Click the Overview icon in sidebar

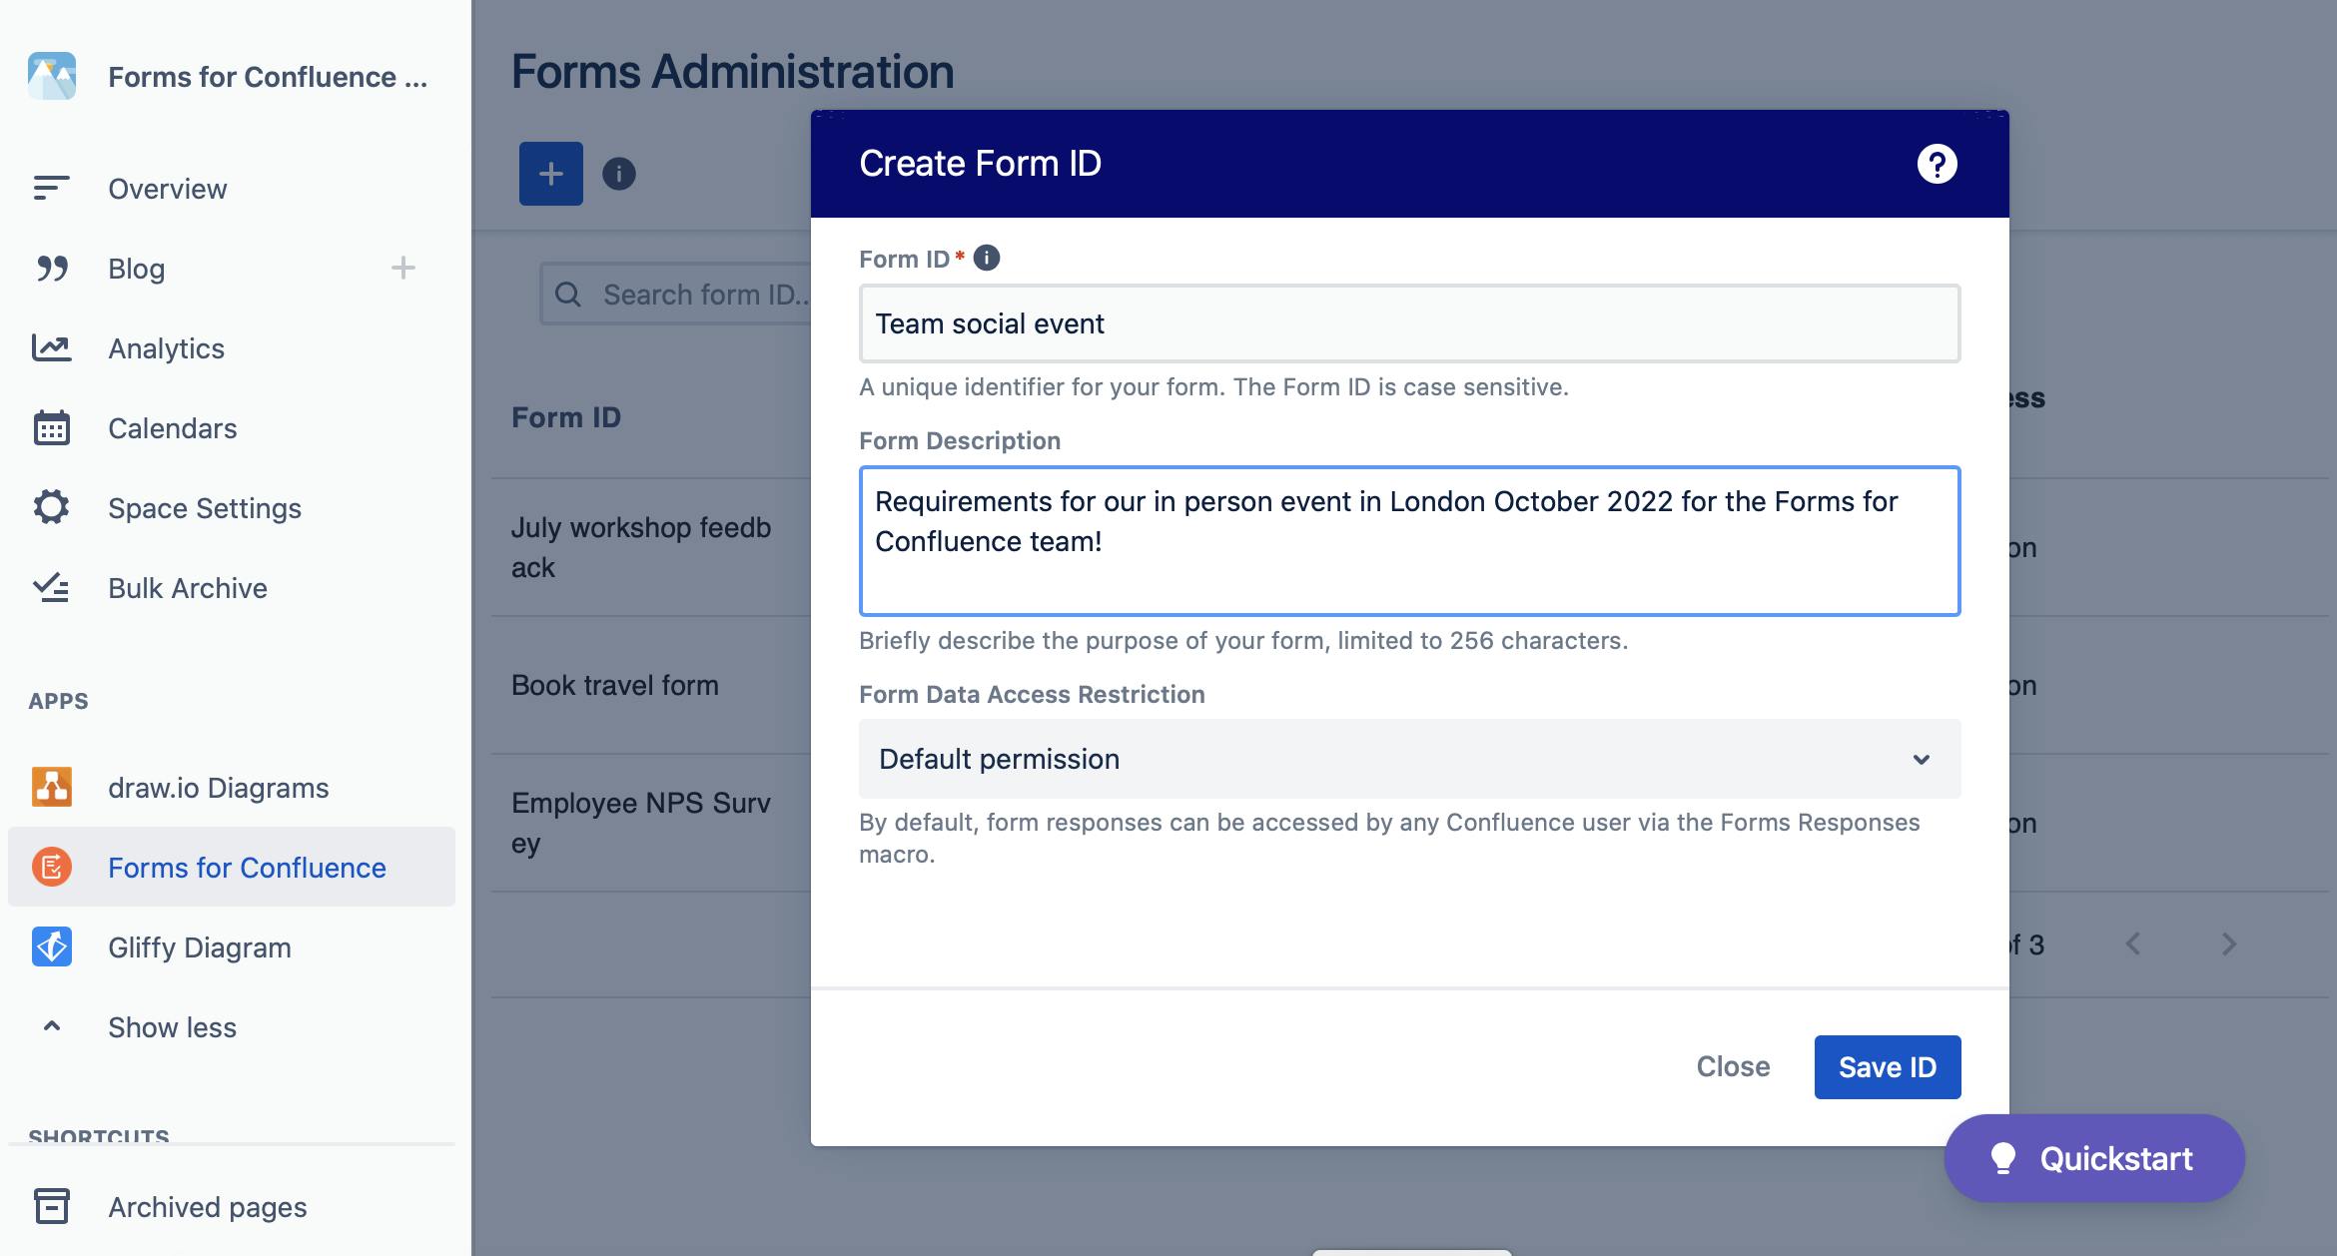tap(51, 188)
